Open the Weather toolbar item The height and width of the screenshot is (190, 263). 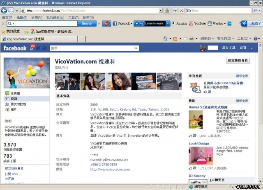coord(217,24)
